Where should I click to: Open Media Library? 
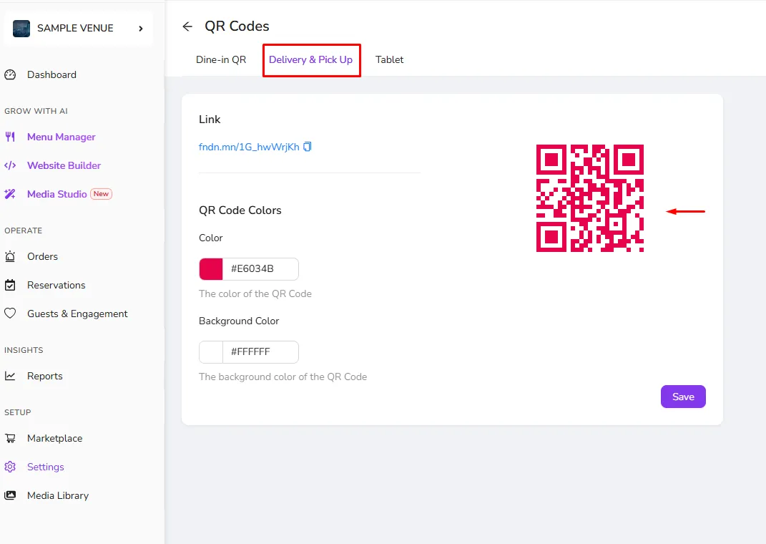click(x=58, y=495)
